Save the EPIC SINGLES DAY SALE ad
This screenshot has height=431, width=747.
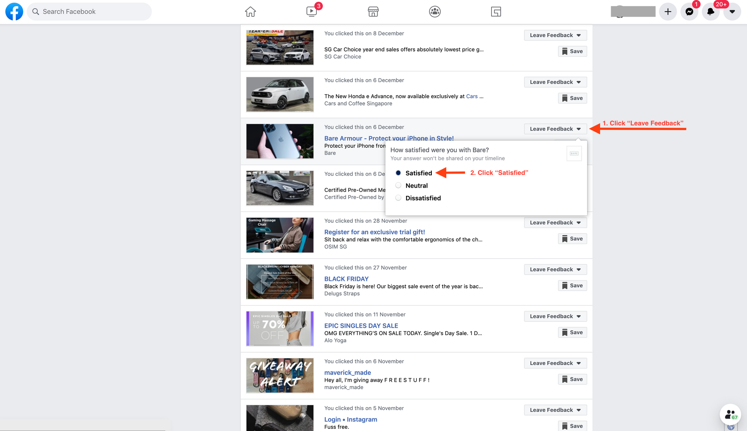(572, 332)
